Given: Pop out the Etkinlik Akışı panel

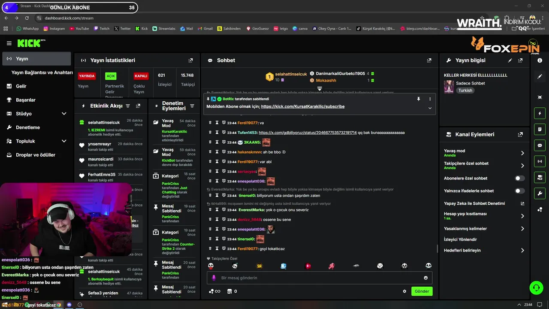Looking at the screenshot, I should coord(138,106).
